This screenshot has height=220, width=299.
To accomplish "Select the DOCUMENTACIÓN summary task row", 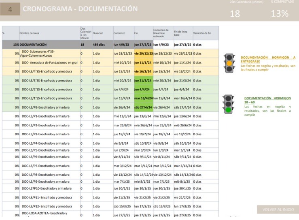I will click(110, 45).
